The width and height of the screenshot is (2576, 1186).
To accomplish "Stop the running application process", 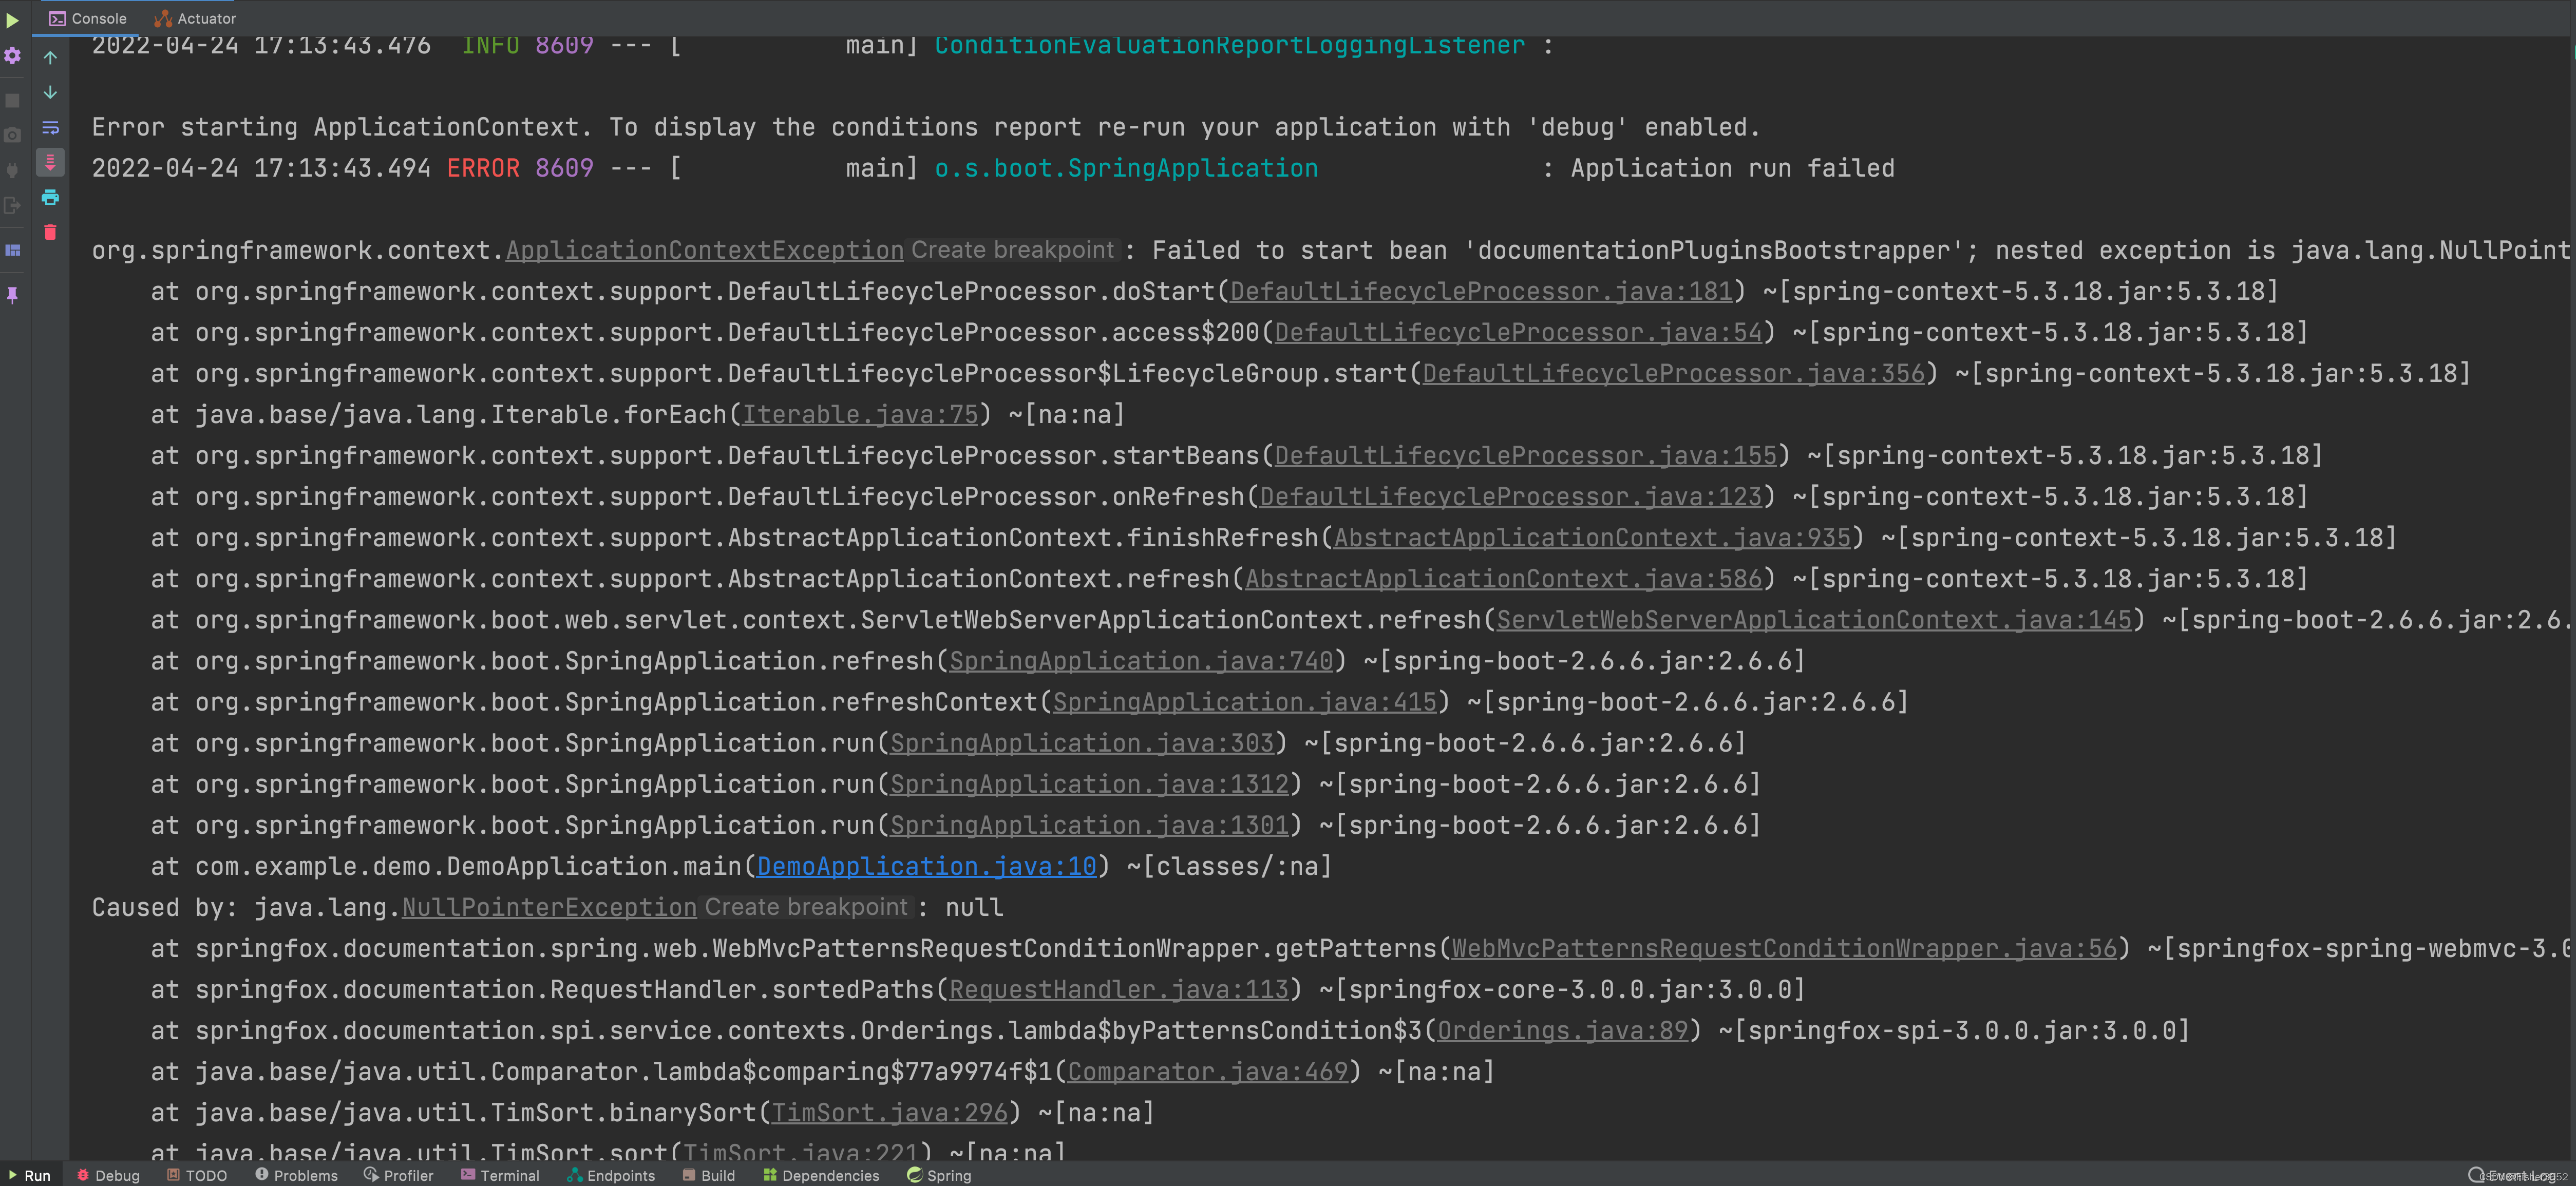I will (x=12, y=99).
